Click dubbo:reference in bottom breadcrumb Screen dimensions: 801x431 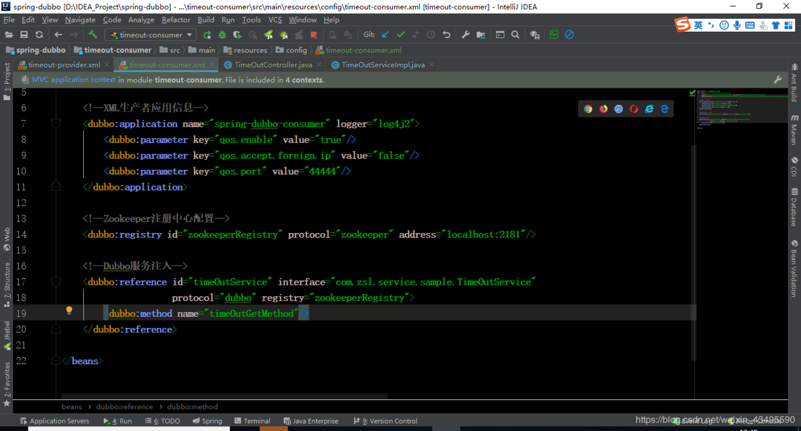125,407
